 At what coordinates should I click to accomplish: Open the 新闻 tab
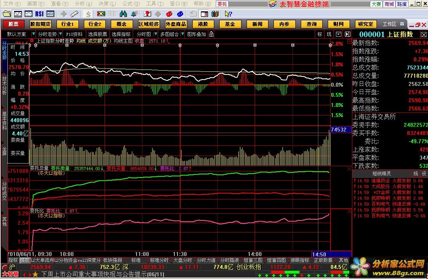click(x=257, y=24)
